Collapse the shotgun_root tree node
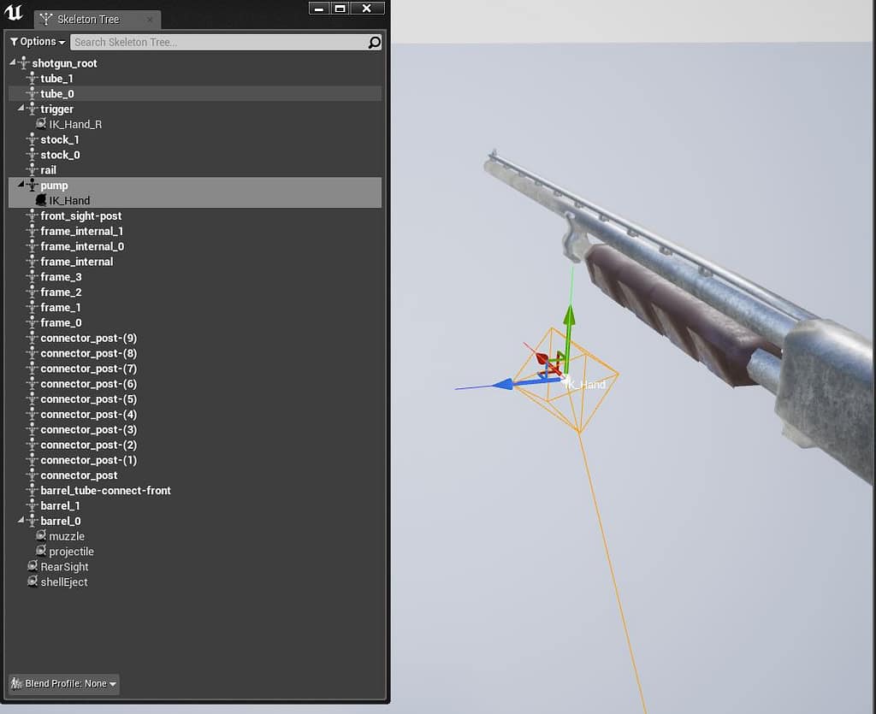This screenshot has height=714, width=876. [x=13, y=62]
